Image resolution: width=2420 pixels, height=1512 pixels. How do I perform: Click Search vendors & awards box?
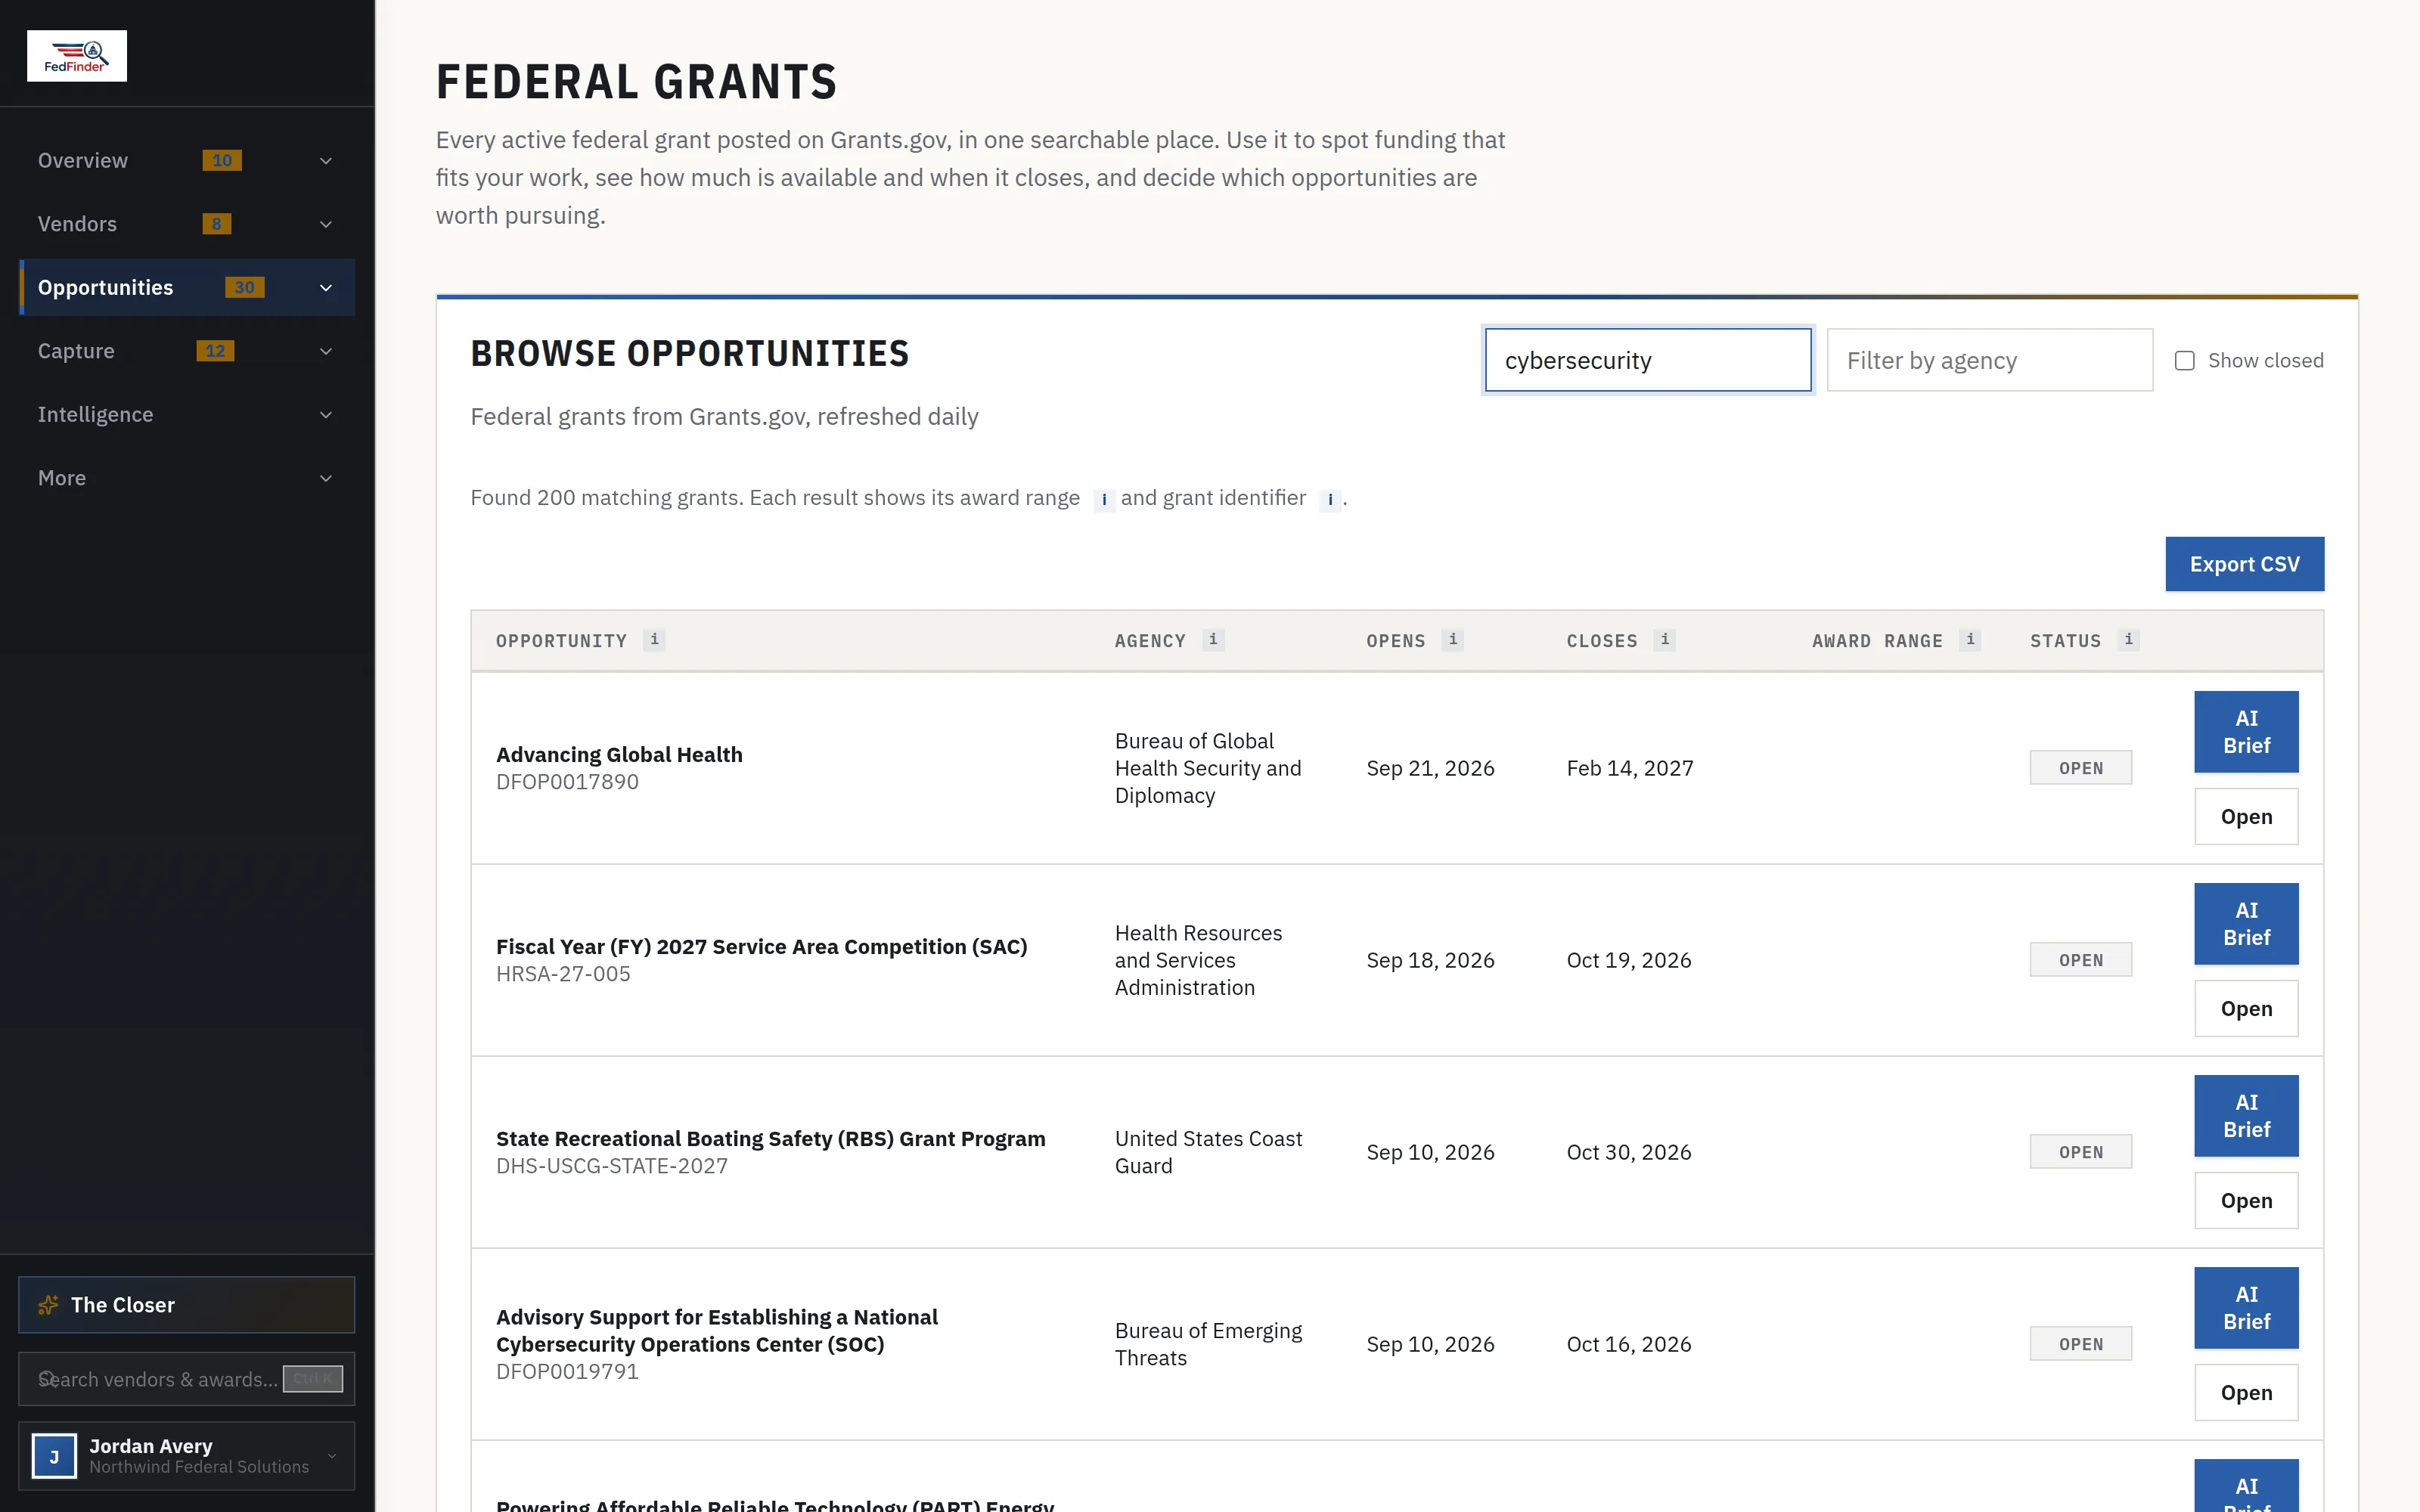pyautogui.click(x=186, y=1379)
